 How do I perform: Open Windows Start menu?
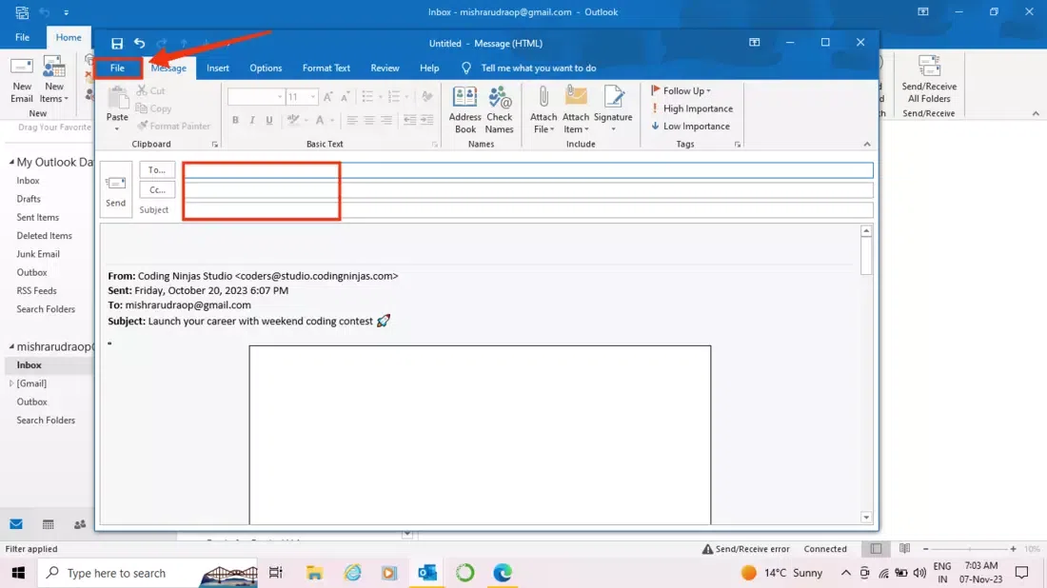18,573
